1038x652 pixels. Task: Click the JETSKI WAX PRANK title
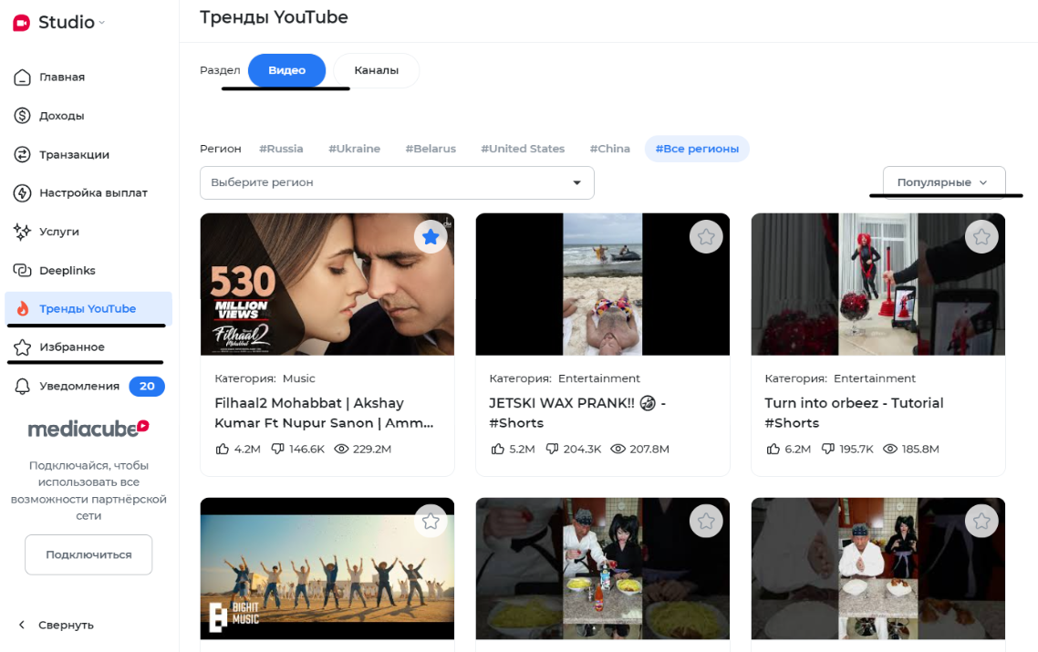coord(577,413)
